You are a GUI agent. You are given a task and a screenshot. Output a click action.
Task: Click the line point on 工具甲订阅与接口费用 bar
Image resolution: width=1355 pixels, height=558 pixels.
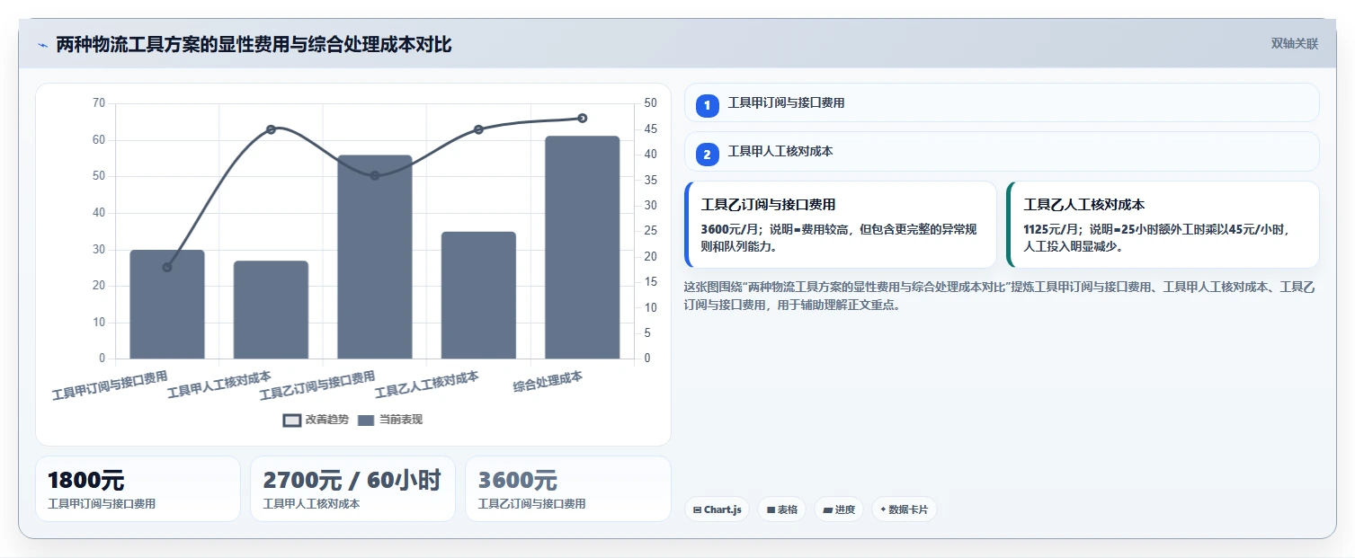tap(167, 267)
